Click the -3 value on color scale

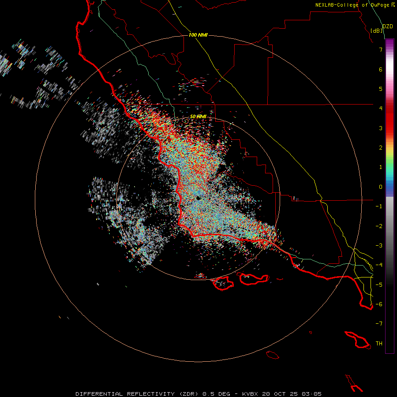[379, 246]
